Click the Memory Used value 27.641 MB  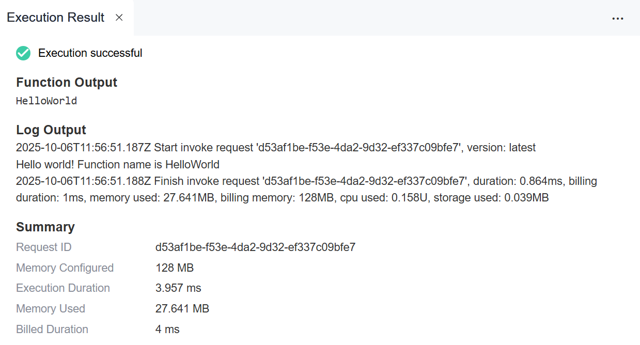point(182,309)
